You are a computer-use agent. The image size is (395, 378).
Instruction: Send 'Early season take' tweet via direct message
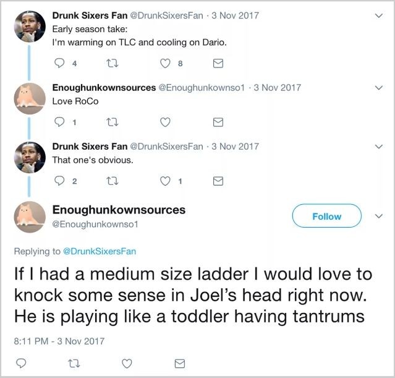[218, 63]
